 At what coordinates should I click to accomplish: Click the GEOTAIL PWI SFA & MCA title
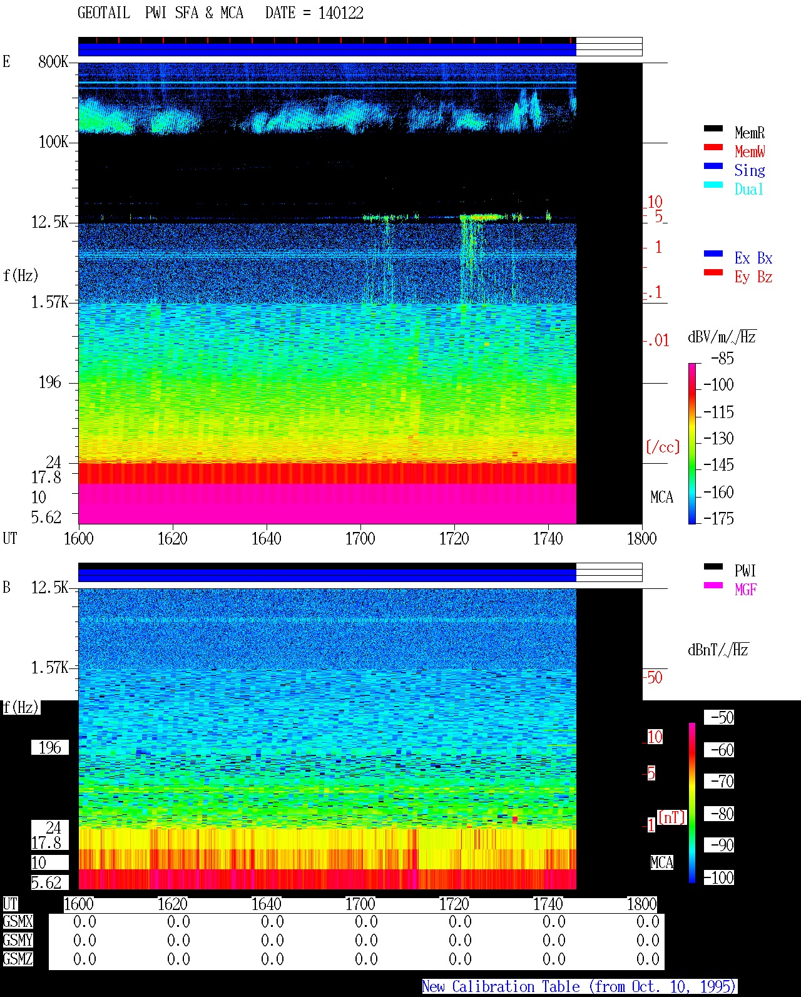[x=160, y=13]
